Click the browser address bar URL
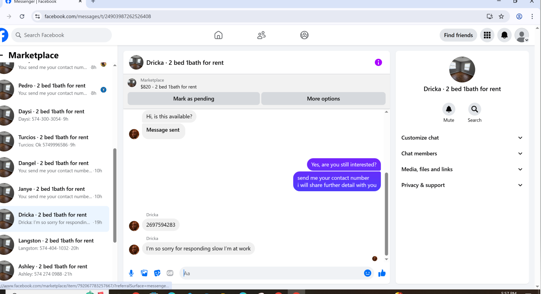Screen dimensions: 541x294 click(x=98, y=16)
